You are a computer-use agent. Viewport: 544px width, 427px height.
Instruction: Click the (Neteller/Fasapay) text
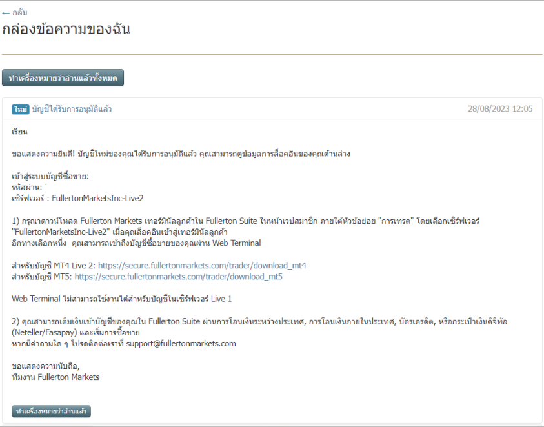point(45,333)
